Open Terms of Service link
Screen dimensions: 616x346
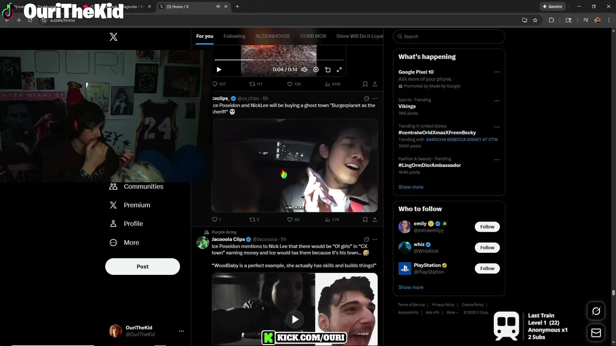411,305
